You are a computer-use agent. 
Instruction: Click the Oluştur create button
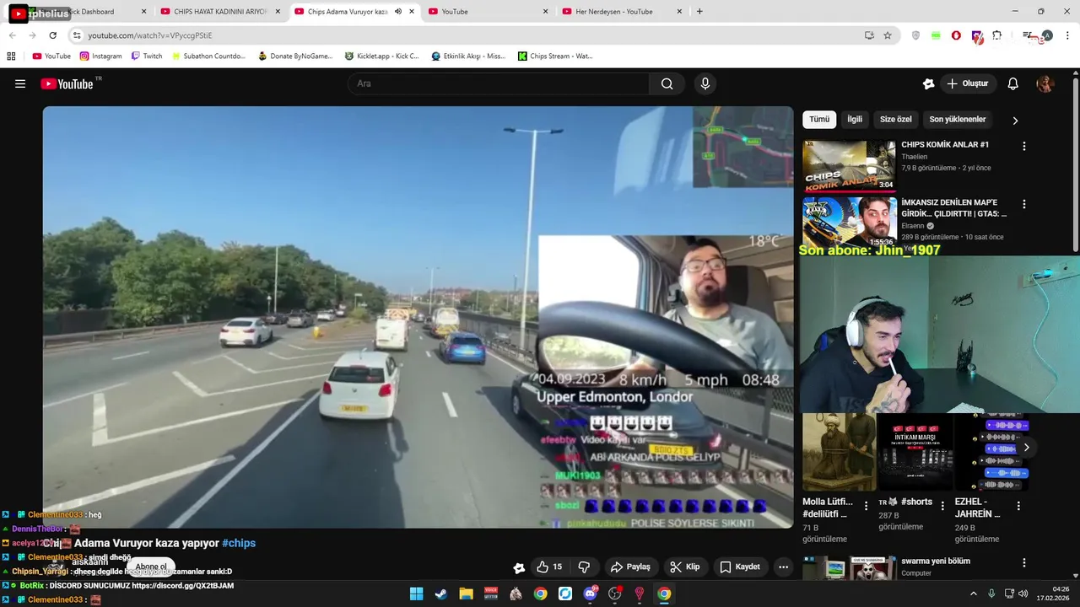[x=968, y=83]
